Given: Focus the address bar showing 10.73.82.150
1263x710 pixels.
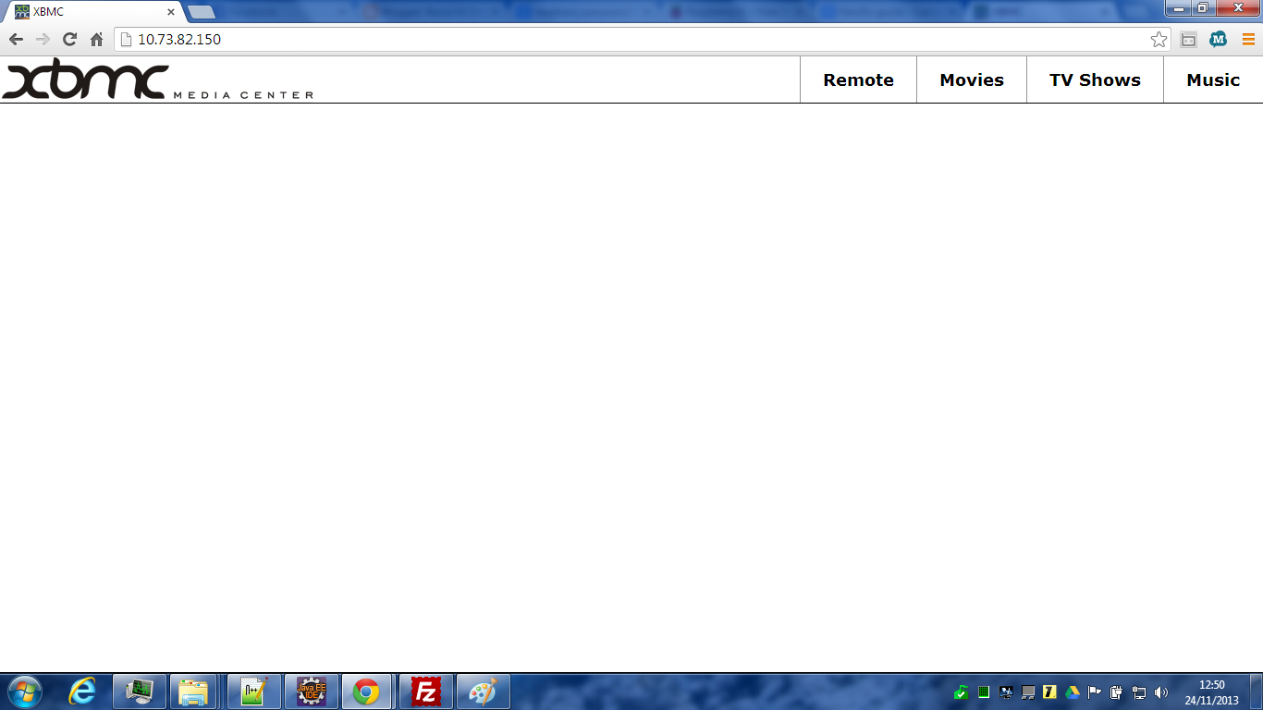Looking at the screenshot, I should 642,39.
